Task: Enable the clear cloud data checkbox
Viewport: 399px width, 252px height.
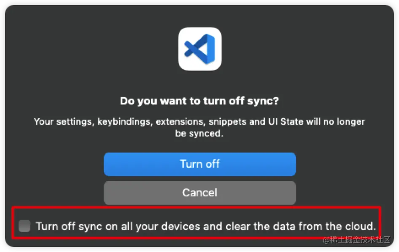Action: (x=25, y=226)
